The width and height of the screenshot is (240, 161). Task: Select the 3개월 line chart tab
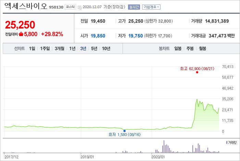[x=60, y=48]
